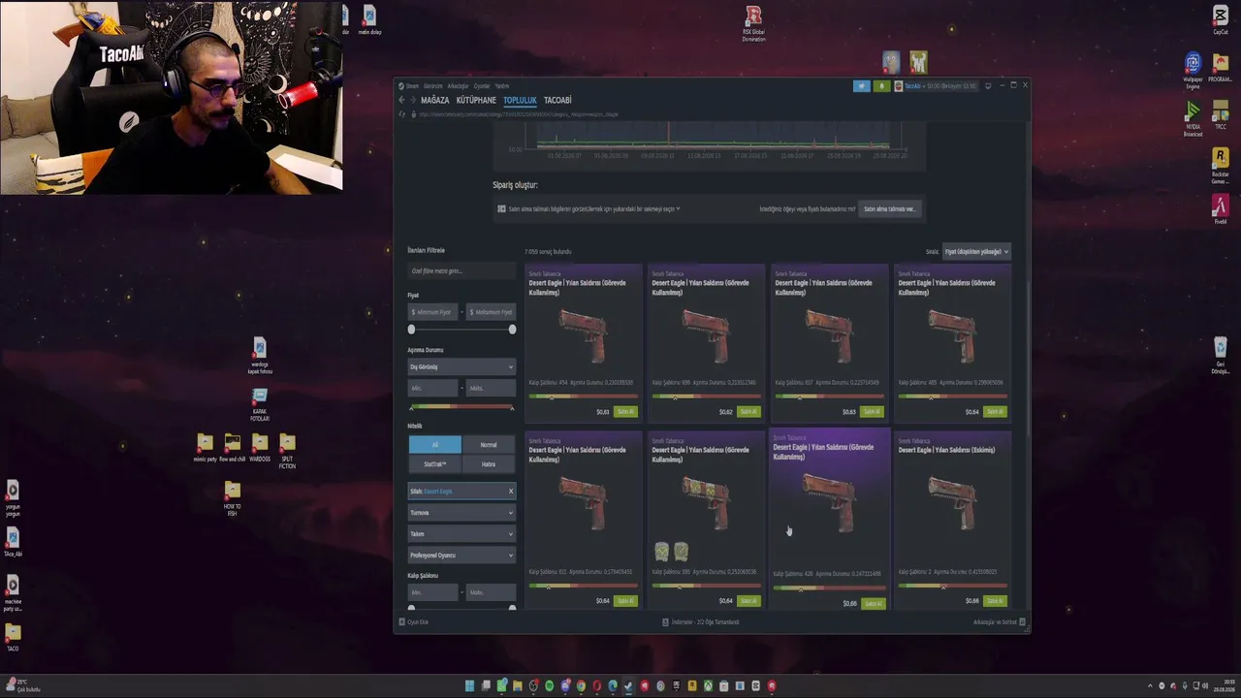
Task: Open the Görünüm menu
Action: (432, 86)
